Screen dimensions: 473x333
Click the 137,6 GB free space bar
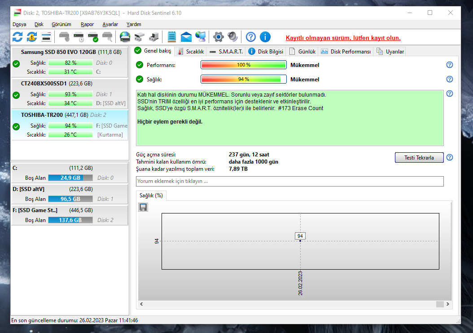[x=70, y=220]
